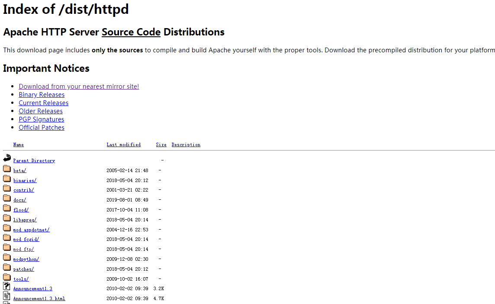Click the folder icon beside mod_aspdotnet/
495x304 pixels.
(7, 228)
